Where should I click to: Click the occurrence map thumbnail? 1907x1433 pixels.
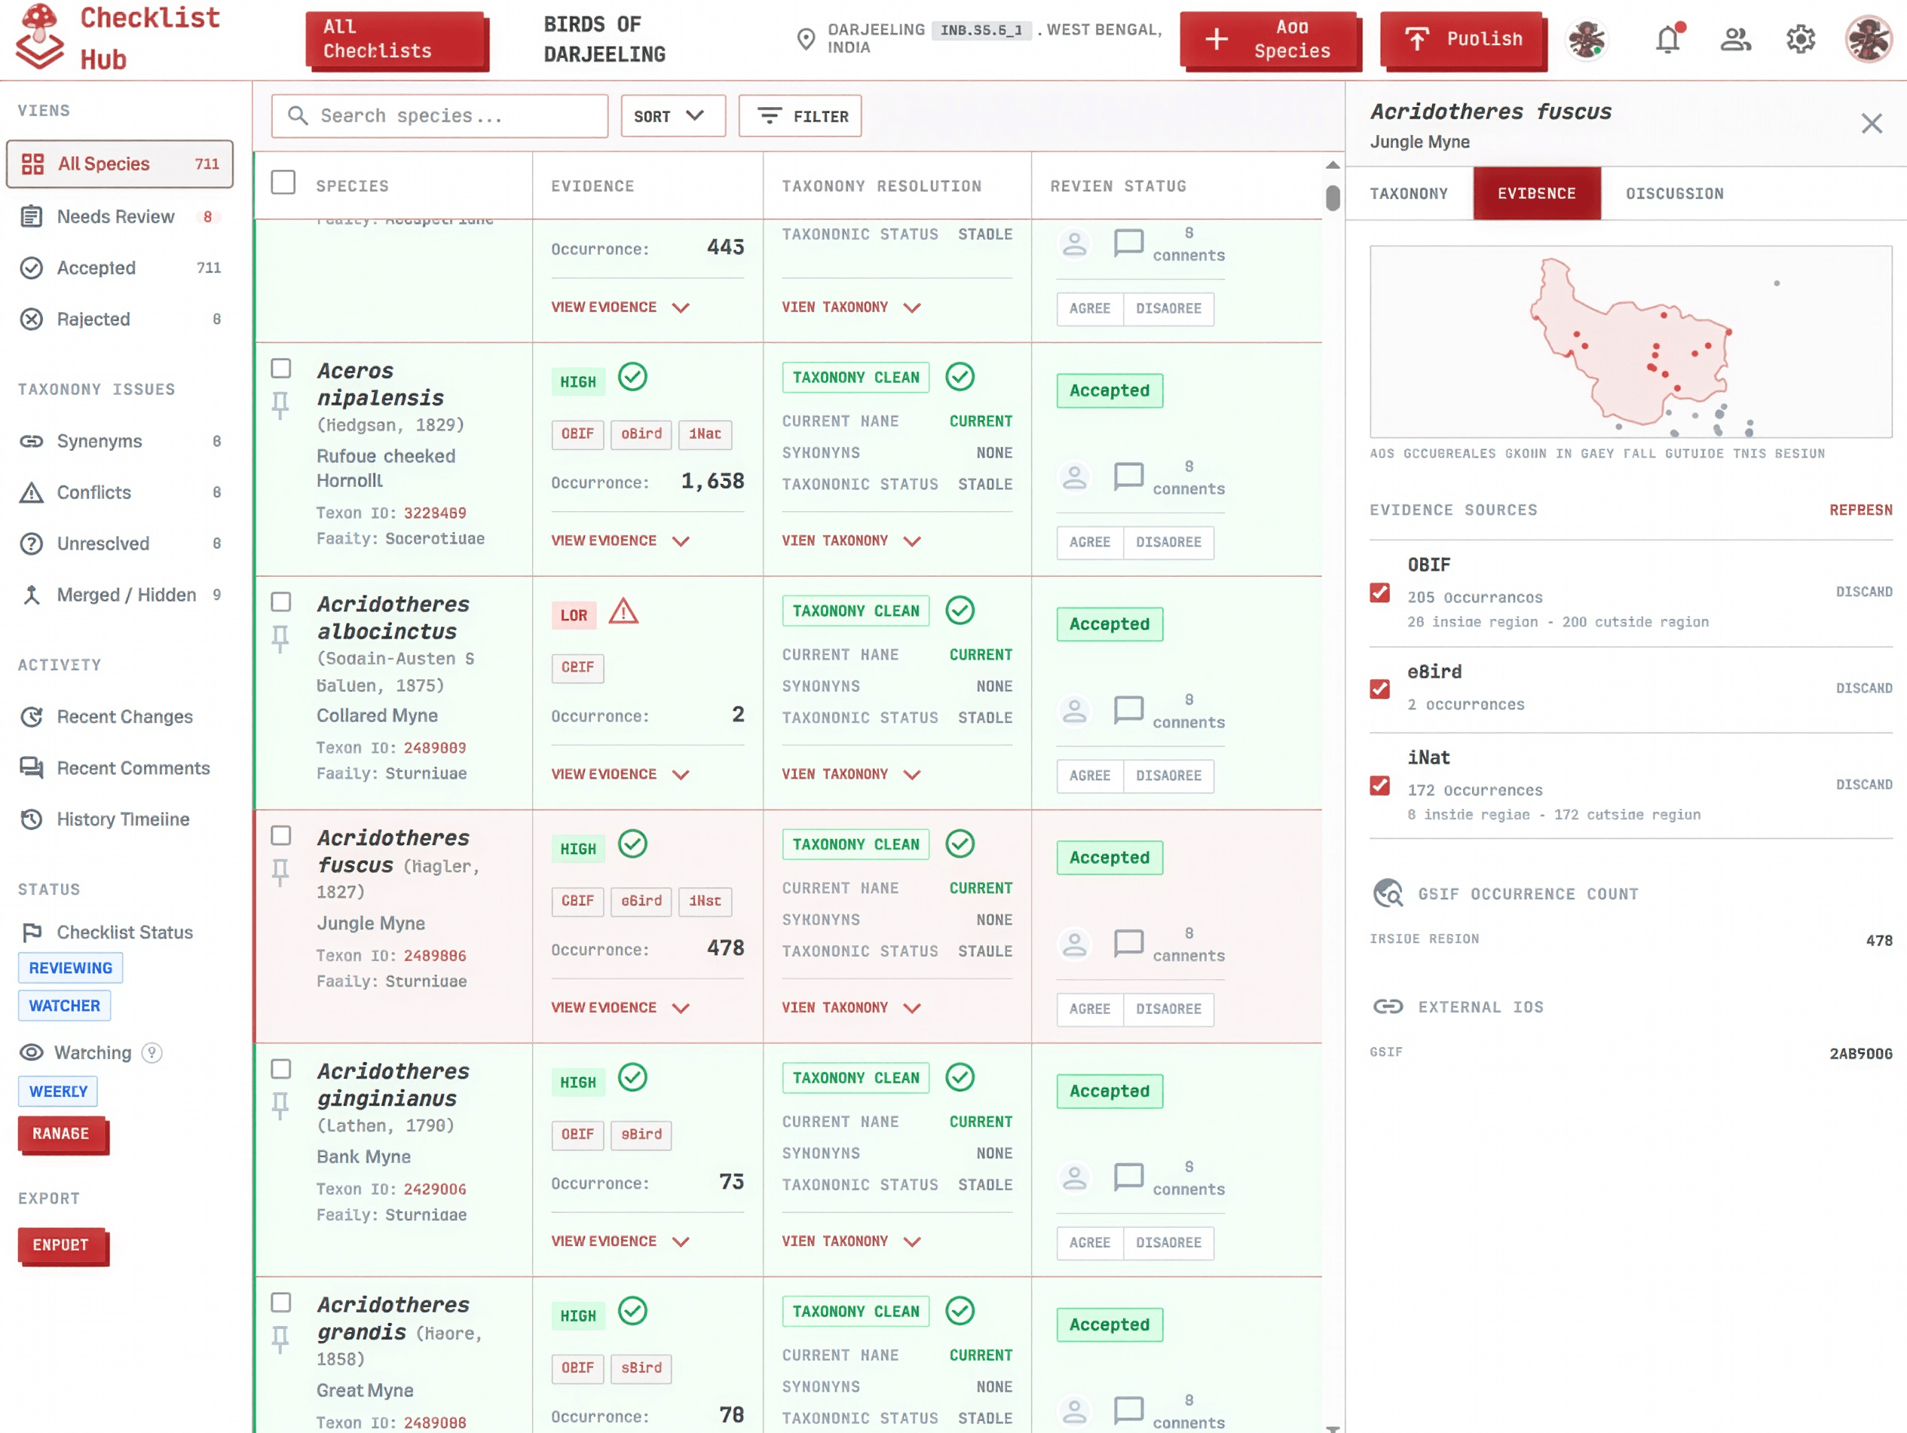[x=1630, y=341]
